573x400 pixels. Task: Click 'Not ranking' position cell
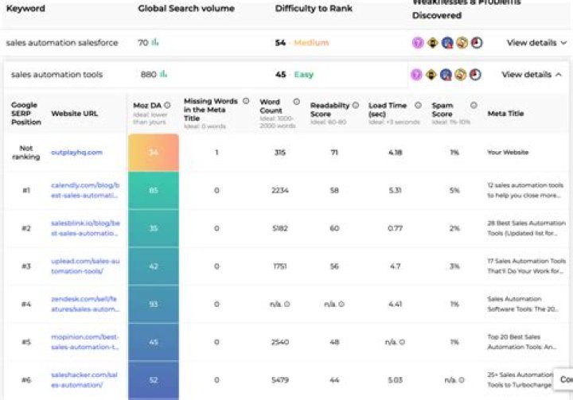click(26, 153)
